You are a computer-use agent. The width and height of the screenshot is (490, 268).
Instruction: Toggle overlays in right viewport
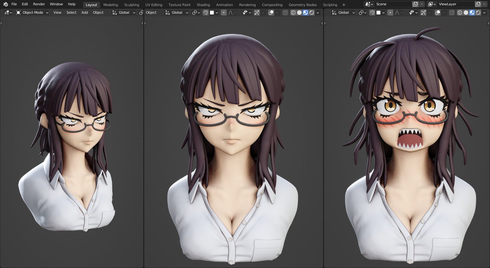click(x=438, y=13)
